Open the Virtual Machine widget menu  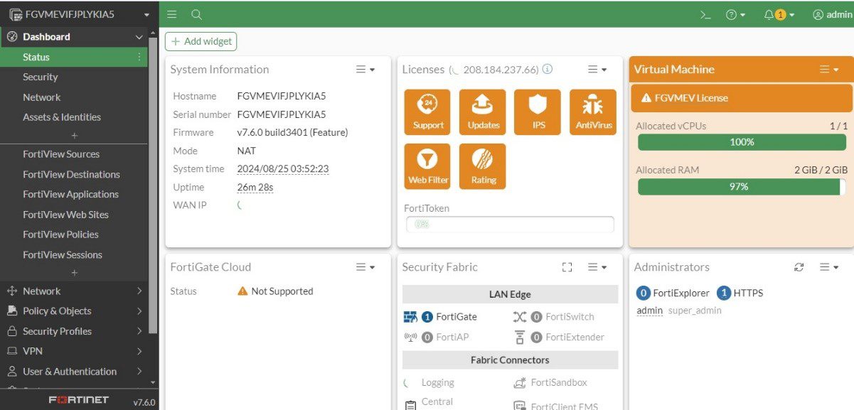829,70
